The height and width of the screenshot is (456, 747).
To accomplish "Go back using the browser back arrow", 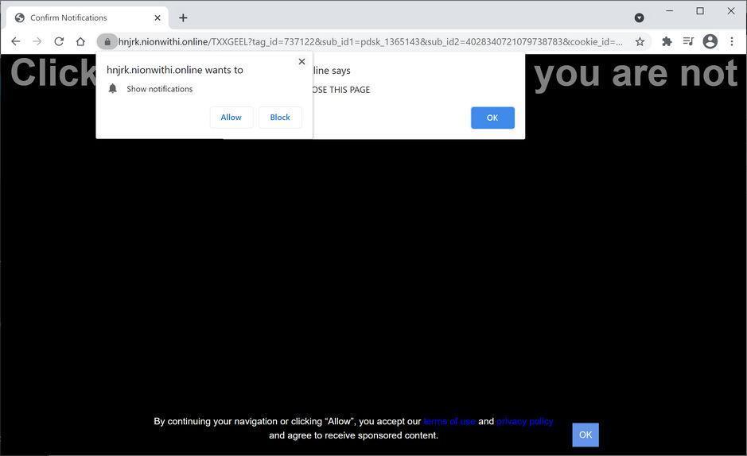I will coord(16,41).
